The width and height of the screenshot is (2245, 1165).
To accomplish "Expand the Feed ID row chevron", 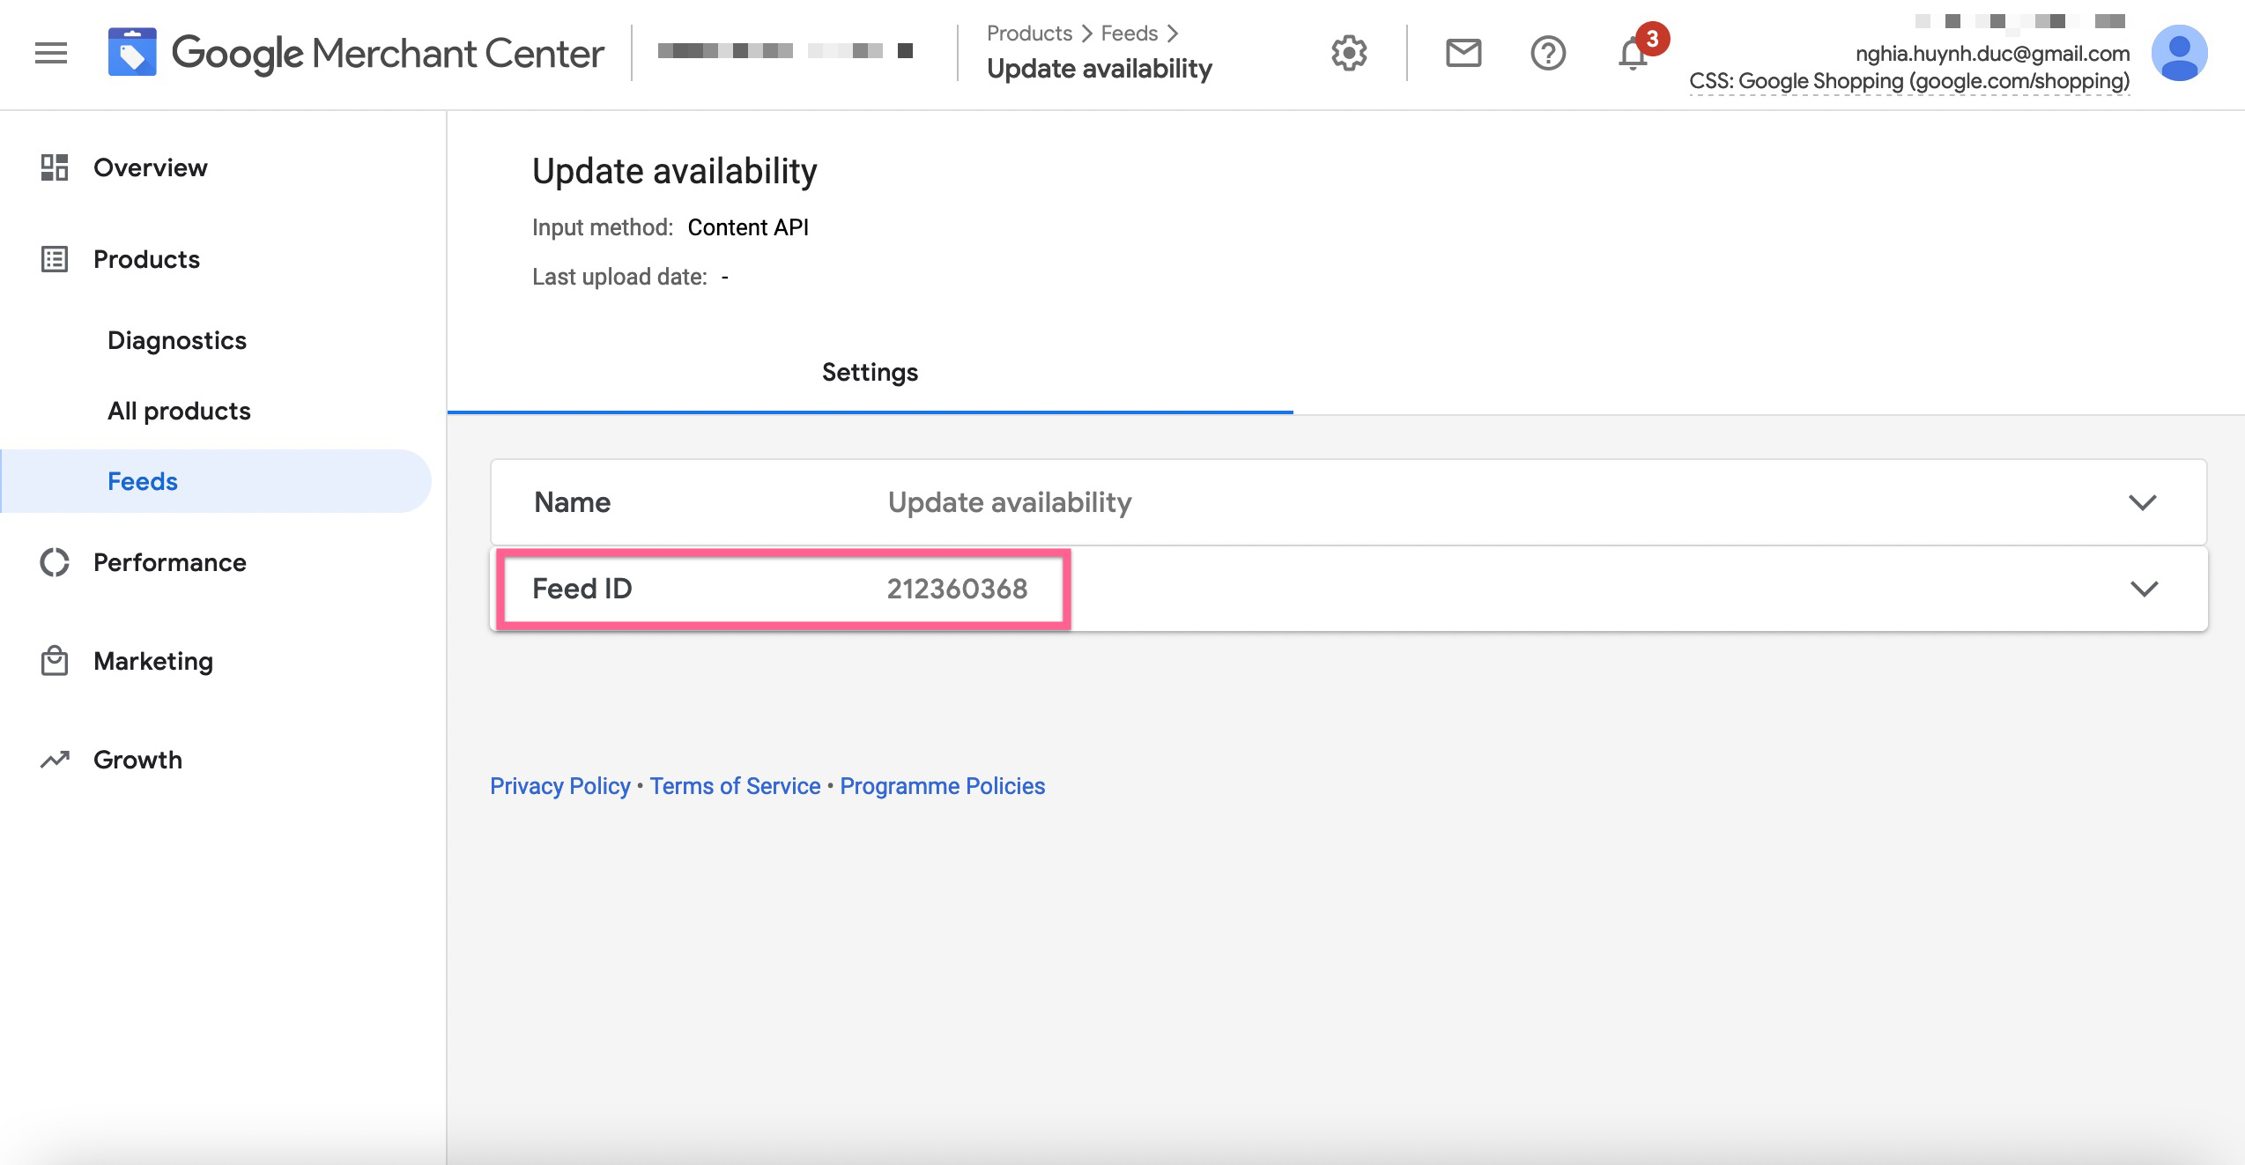I will pos(2145,589).
